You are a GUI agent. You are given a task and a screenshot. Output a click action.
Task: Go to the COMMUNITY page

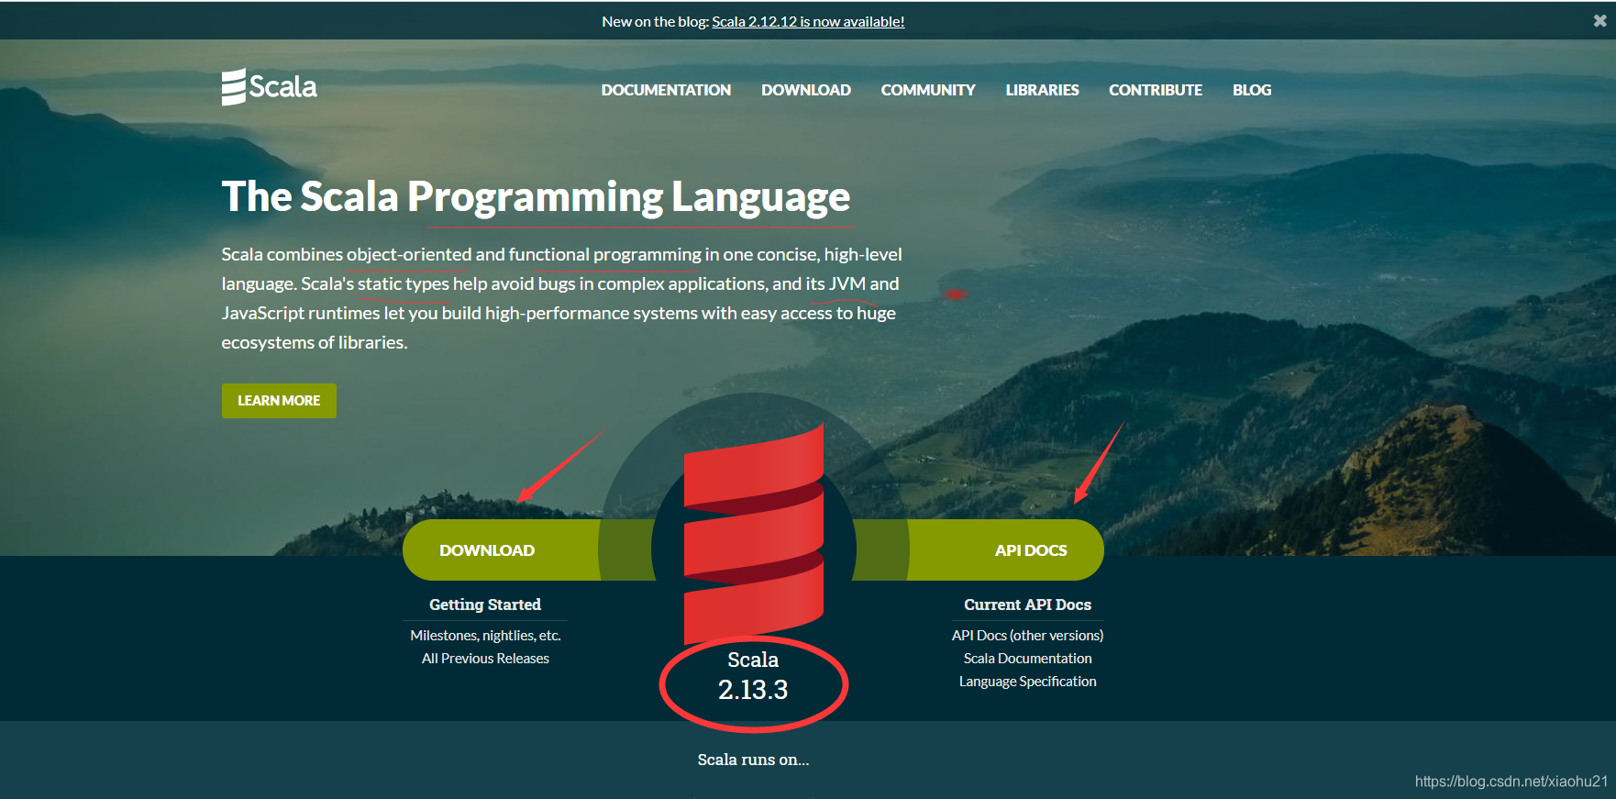point(928,90)
